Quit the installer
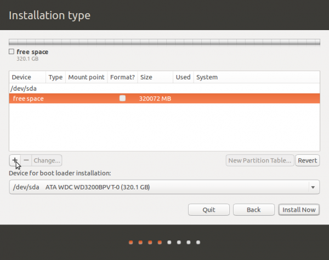This screenshot has height=260, width=329. 208,210
